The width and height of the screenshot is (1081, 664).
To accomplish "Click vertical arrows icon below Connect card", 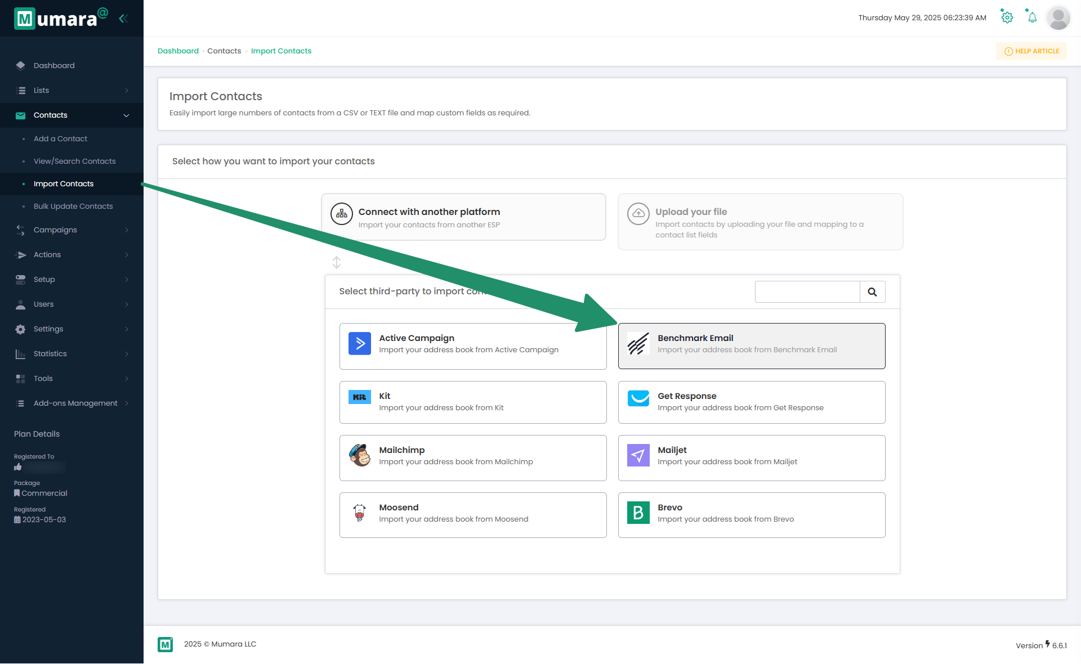I will [x=337, y=262].
